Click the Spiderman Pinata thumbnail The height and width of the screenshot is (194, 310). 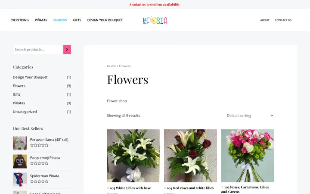[20, 179]
